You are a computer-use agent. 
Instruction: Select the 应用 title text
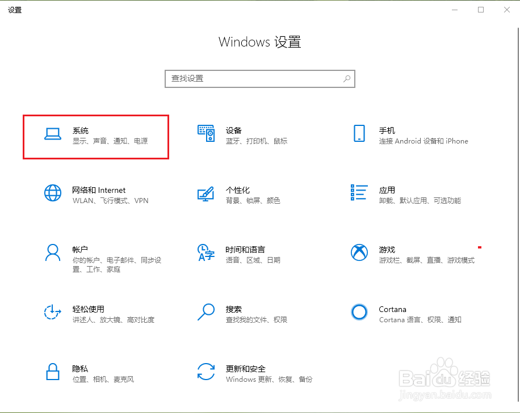tap(387, 190)
